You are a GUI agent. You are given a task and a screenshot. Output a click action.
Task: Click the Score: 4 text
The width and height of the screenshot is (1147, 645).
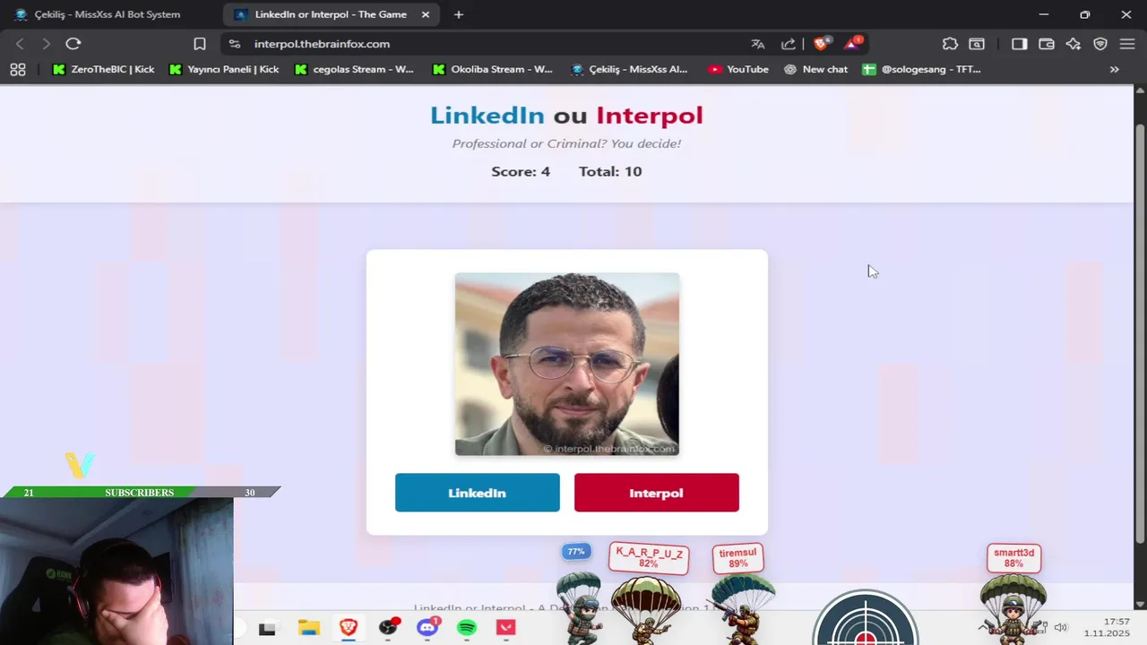tap(521, 171)
